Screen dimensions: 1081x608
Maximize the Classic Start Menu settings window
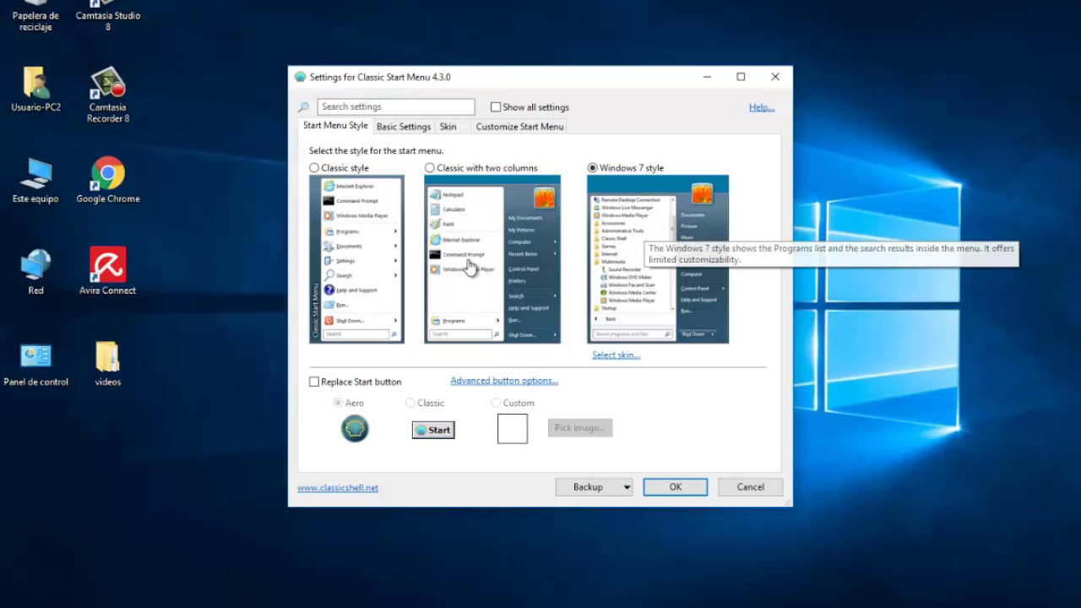741,77
